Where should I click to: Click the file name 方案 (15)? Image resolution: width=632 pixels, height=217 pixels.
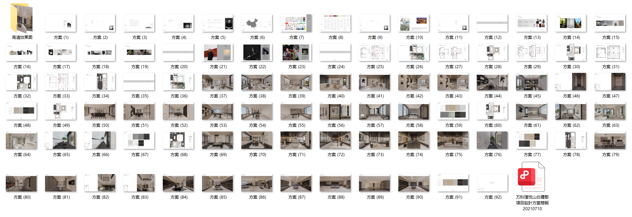click(611, 37)
